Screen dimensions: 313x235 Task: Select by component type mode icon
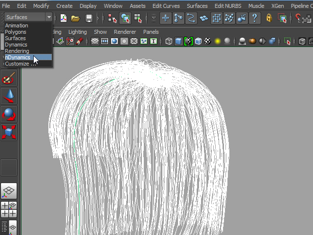pos(138,18)
